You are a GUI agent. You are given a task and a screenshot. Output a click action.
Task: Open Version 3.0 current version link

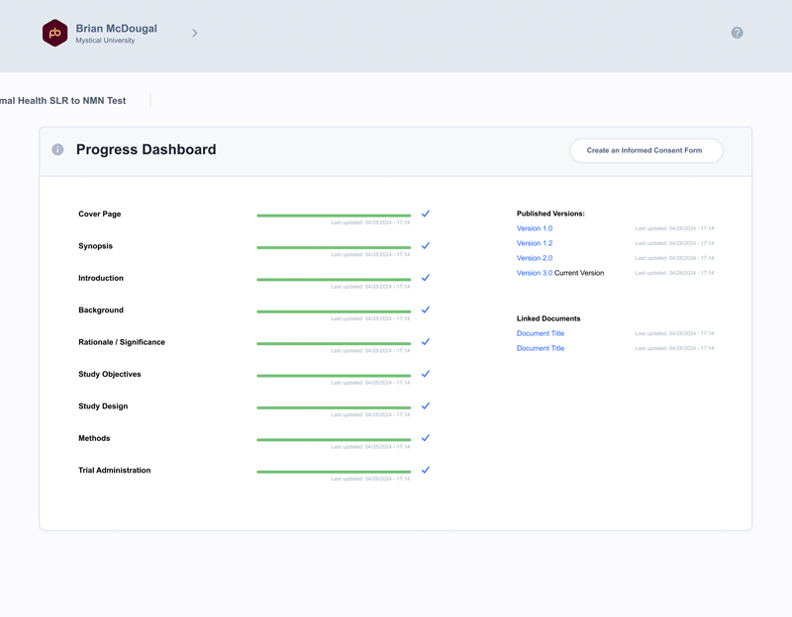point(535,273)
